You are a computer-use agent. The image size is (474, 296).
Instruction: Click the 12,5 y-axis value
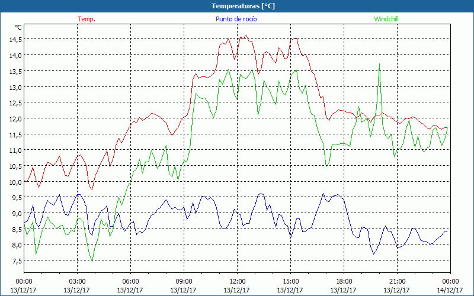pyautogui.click(x=15, y=103)
